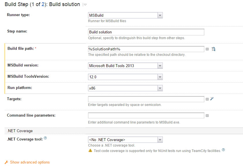Open help icon next to .NET Coverage tool
Image resolution: width=243 pixels, height=167 pixels.
coord(45,138)
